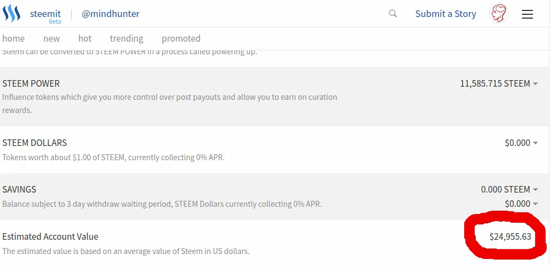Expand the Steem Dollars $0.000 dropdown
Screen dimensions: 550x265
tap(521, 143)
